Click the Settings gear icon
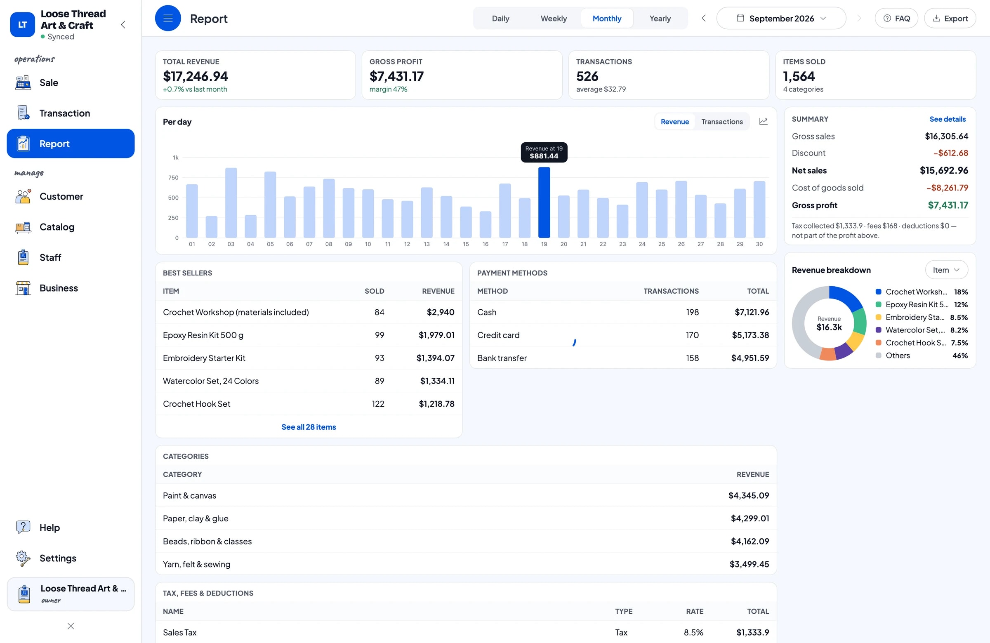The height and width of the screenshot is (643, 990). tap(23, 558)
